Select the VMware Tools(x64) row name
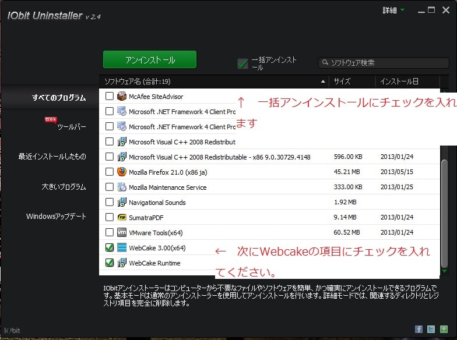The width and height of the screenshot is (457, 340). pos(156,233)
